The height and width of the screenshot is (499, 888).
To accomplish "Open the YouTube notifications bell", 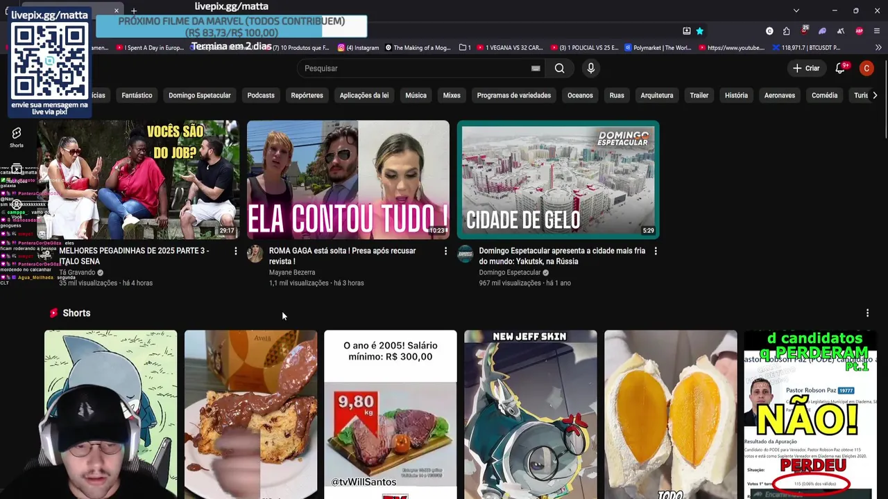I will pyautogui.click(x=840, y=68).
